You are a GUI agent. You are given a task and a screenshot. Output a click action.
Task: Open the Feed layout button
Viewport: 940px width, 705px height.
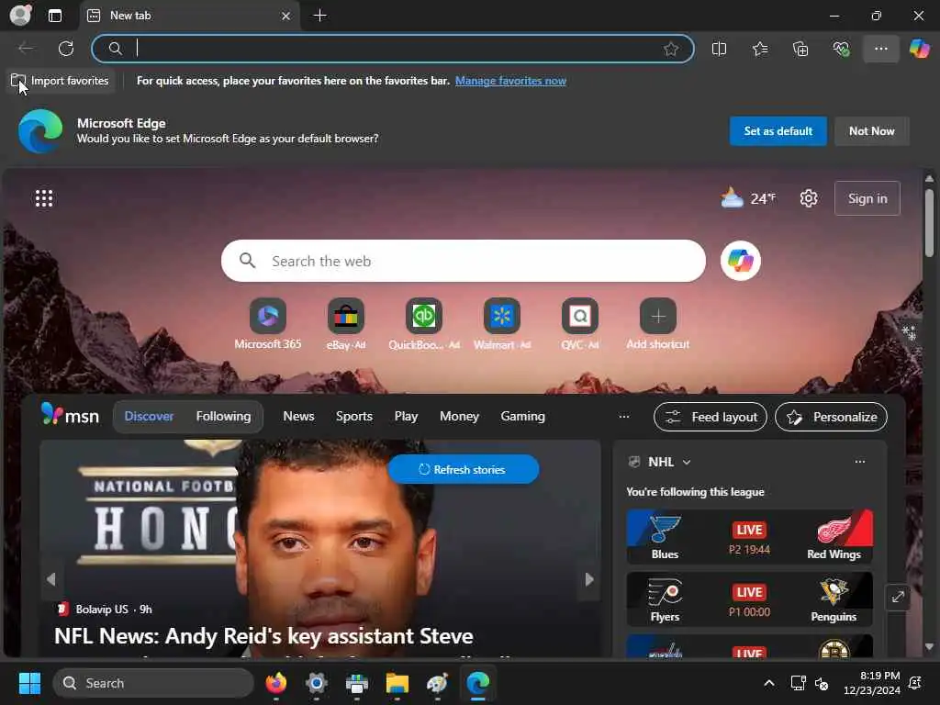coord(710,418)
